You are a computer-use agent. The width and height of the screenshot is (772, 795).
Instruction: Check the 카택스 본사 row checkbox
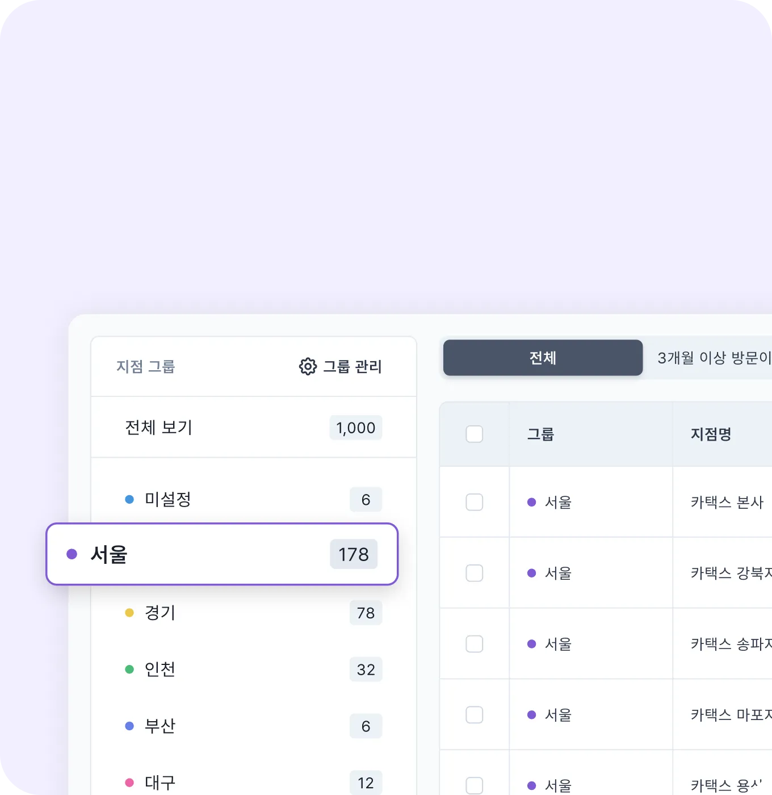pos(475,502)
